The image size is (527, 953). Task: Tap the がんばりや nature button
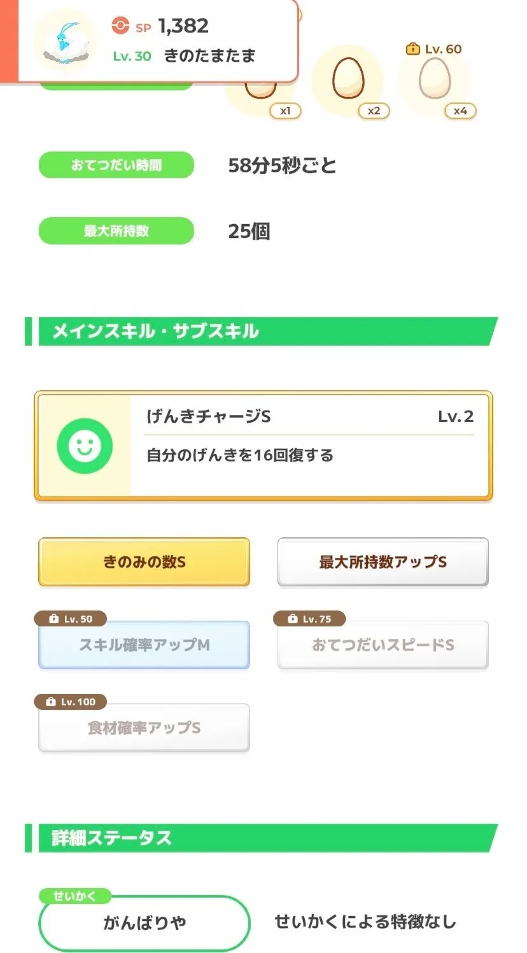point(144,922)
